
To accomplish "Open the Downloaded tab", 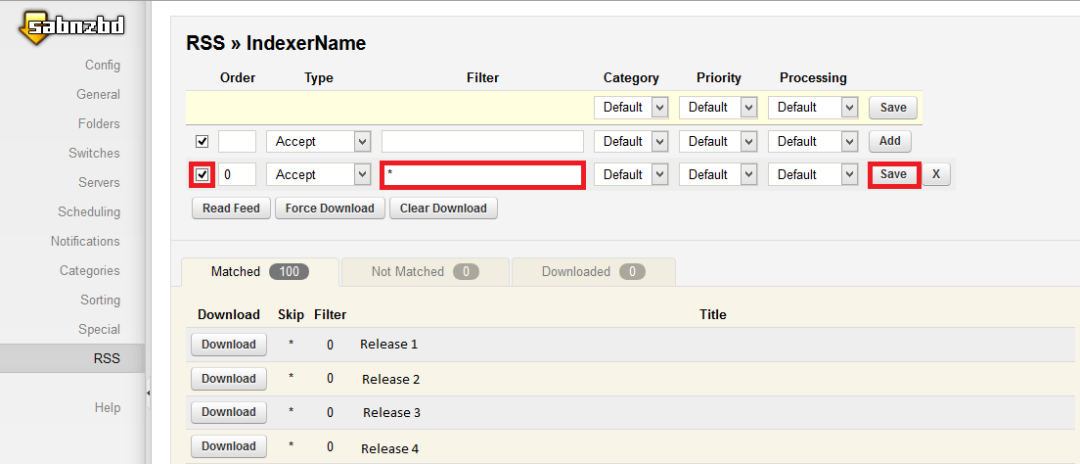I will (x=593, y=271).
